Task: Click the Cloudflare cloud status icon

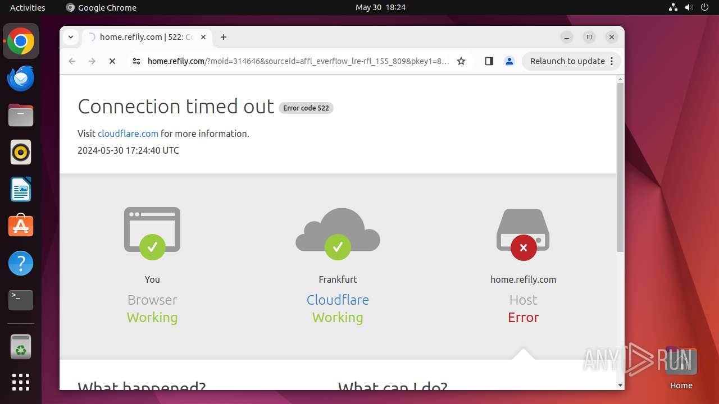Action: click(338, 233)
